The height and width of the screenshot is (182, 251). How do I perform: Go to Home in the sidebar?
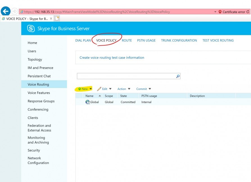[x=32, y=43]
